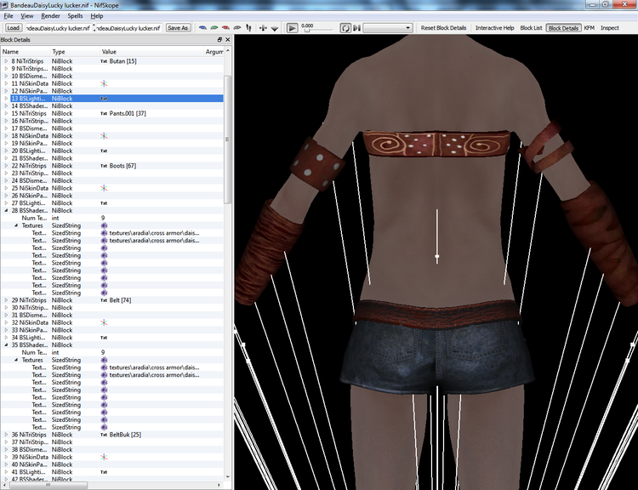Play the animation
The width and height of the screenshot is (638, 490).
pyautogui.click(x=292, y=28)
